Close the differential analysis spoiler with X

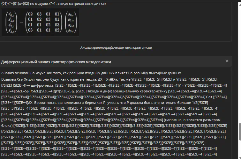tap(227, 61)
